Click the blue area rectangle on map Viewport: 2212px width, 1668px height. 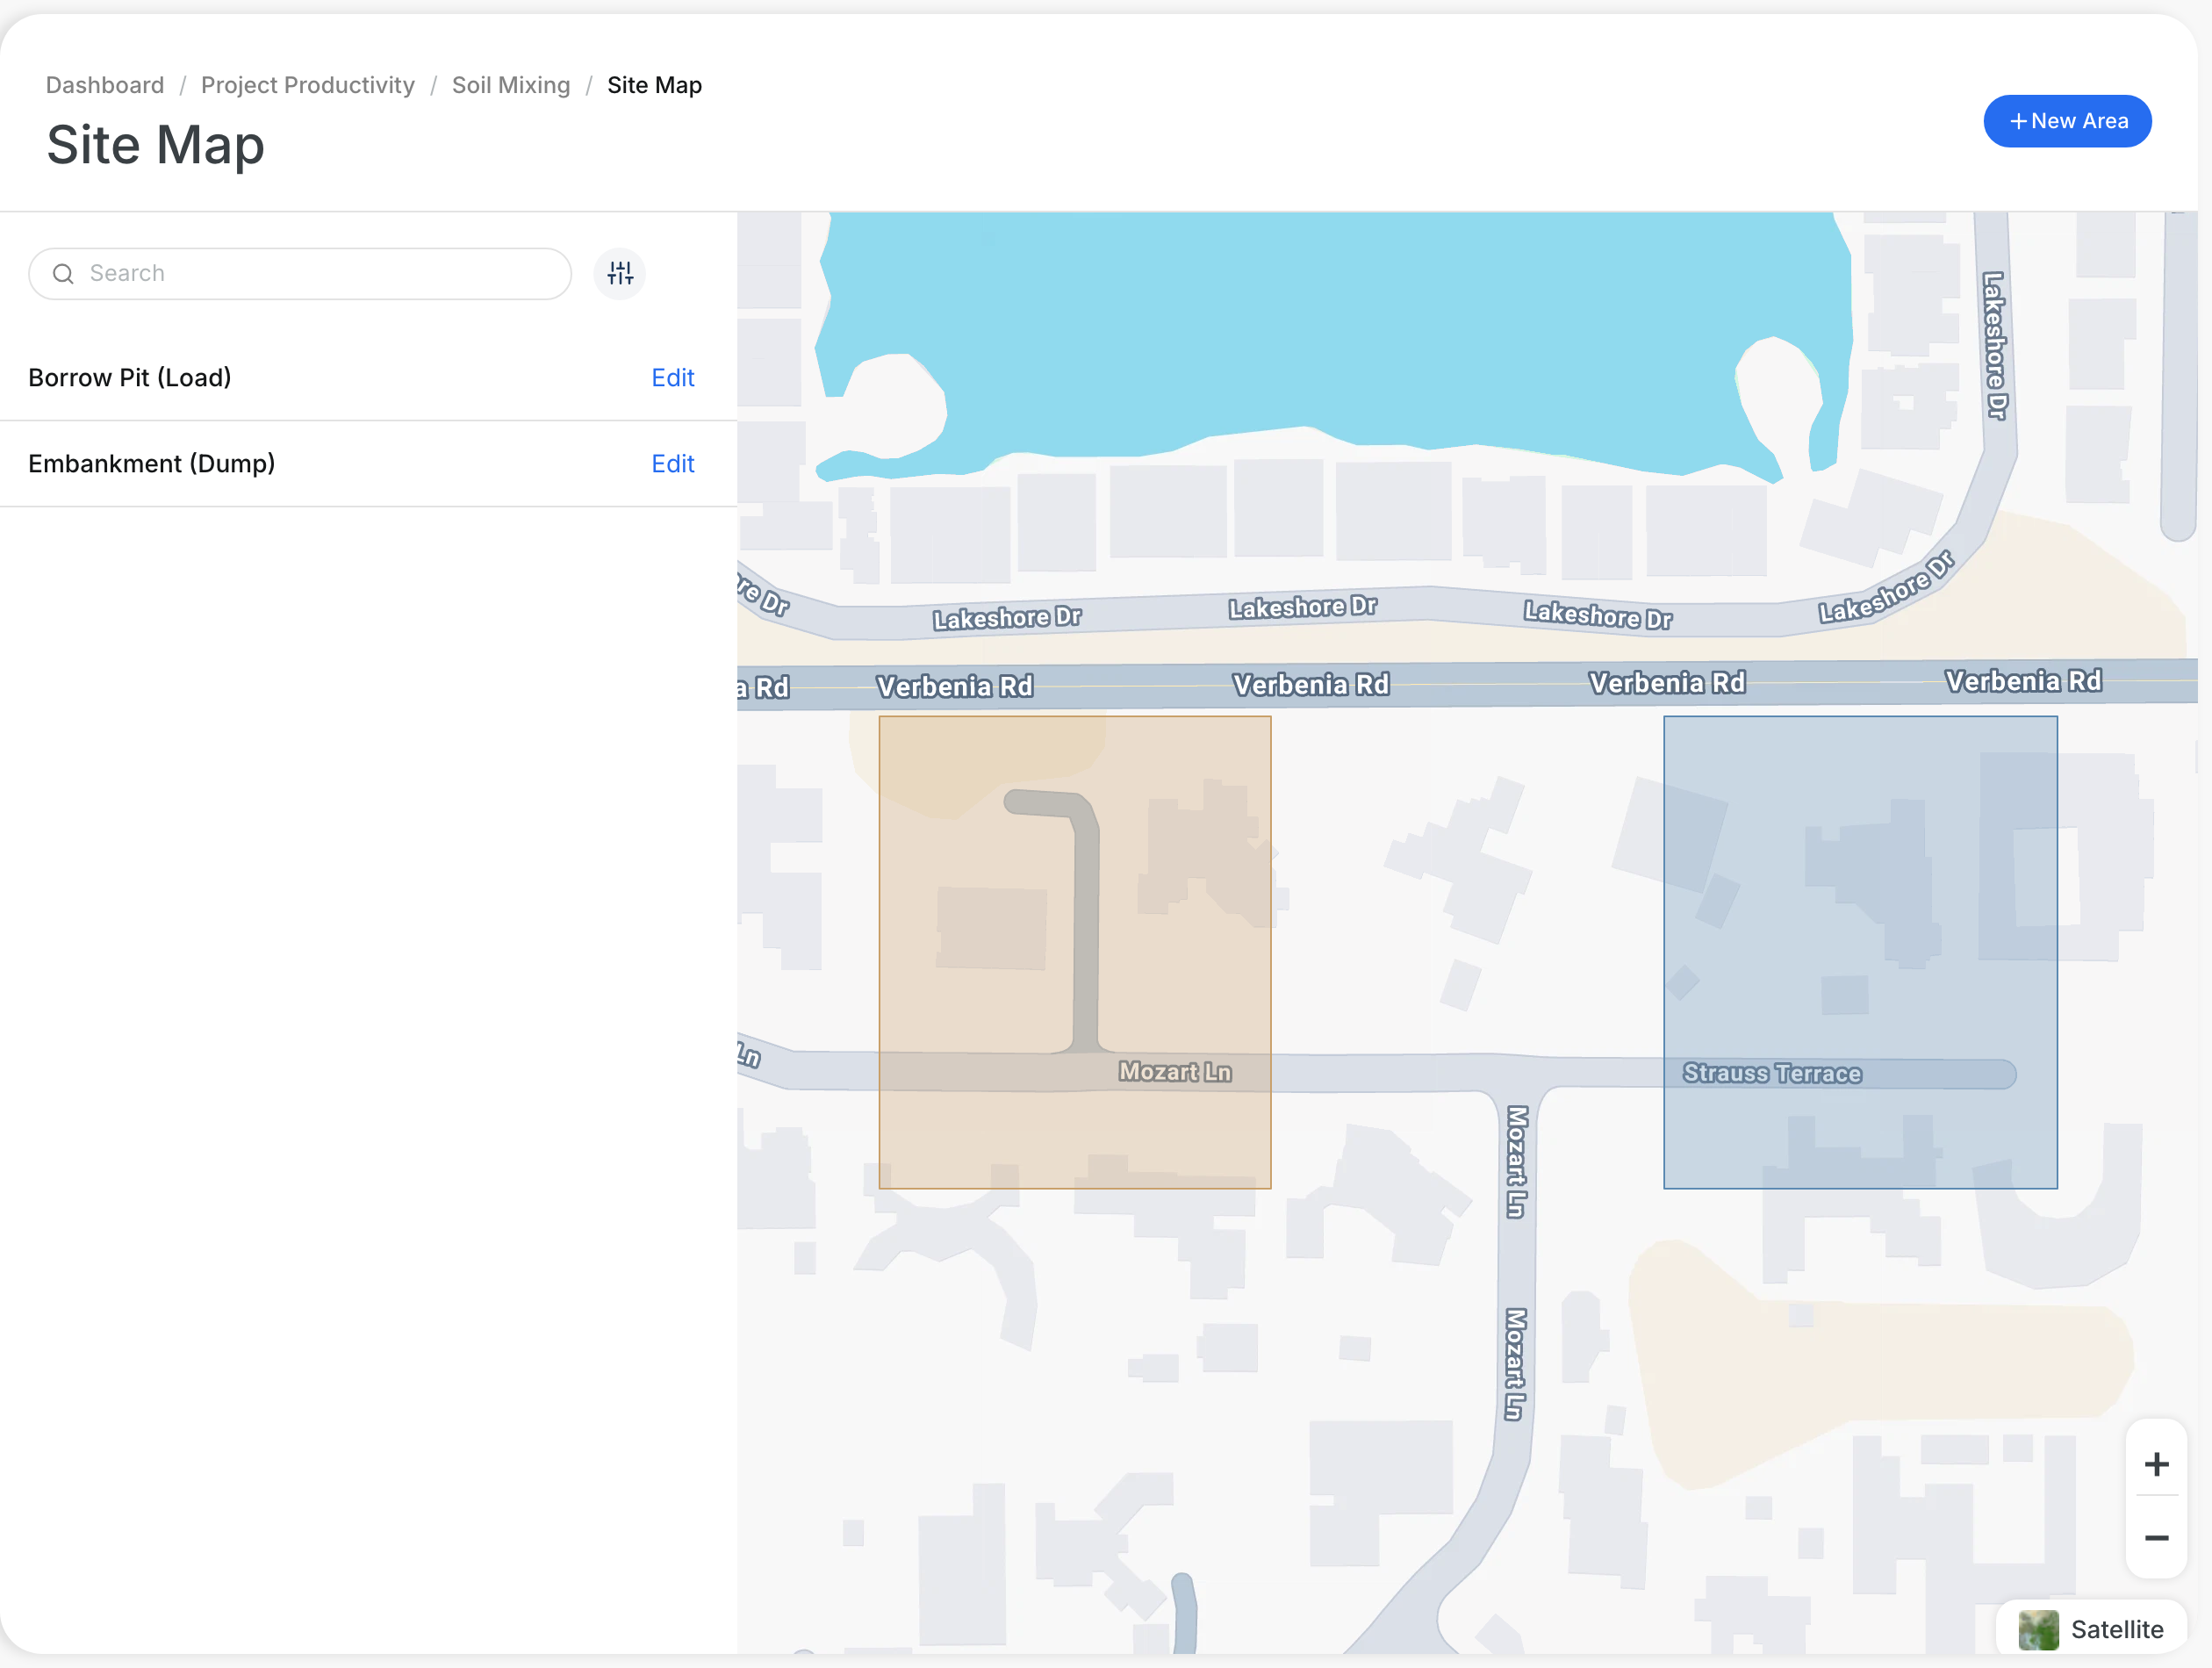coord(1860,952)
